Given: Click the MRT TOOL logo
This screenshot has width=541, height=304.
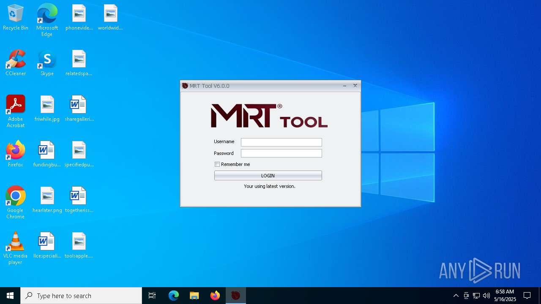Looking at the screenshot, I should coord(269,116).
